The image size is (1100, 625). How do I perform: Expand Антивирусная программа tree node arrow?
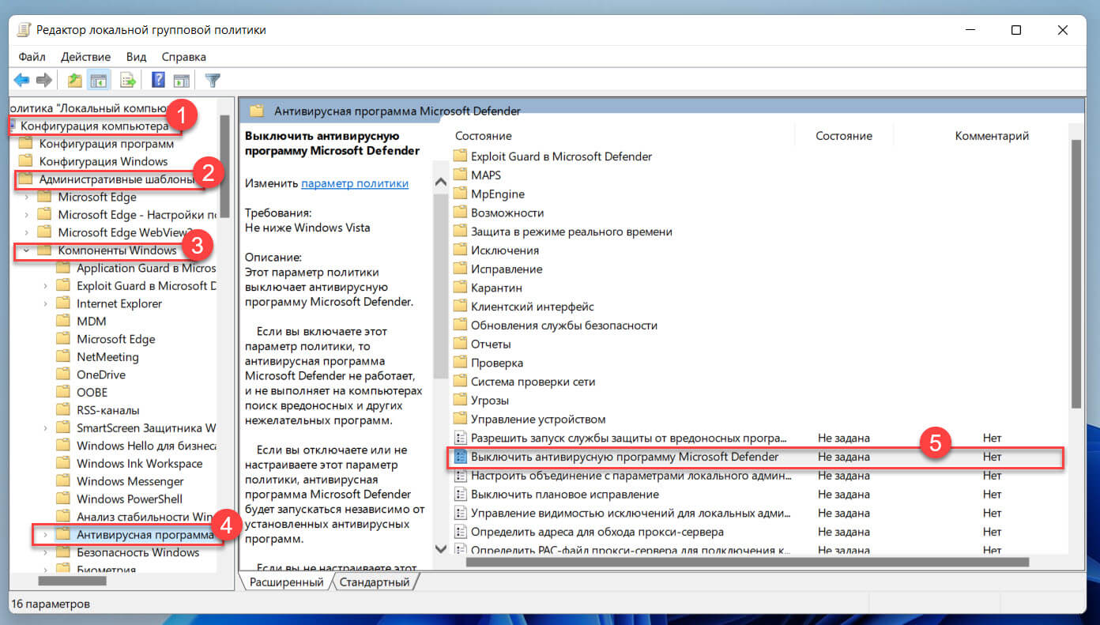(45, 535)
